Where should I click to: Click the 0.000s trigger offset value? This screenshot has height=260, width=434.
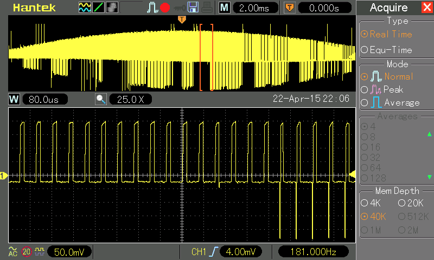pyautogui.click(x=324, y=8)
